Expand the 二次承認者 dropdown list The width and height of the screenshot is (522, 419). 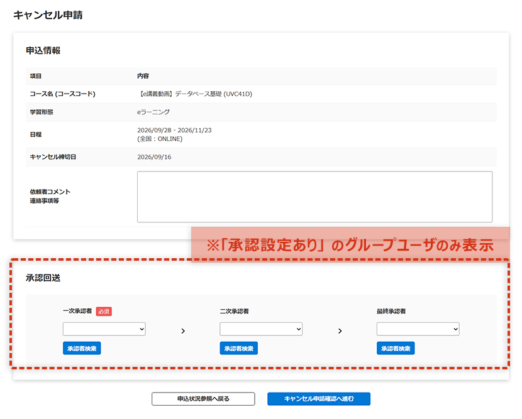261,329
